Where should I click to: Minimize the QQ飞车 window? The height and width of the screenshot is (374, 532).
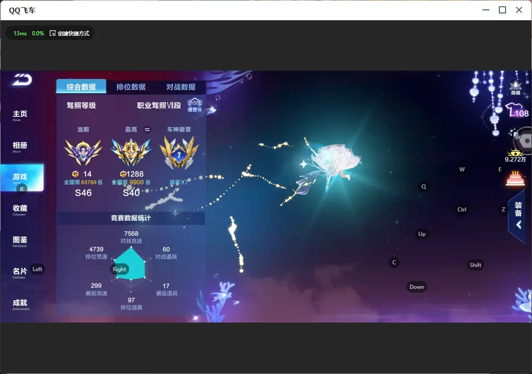(486, 10)
